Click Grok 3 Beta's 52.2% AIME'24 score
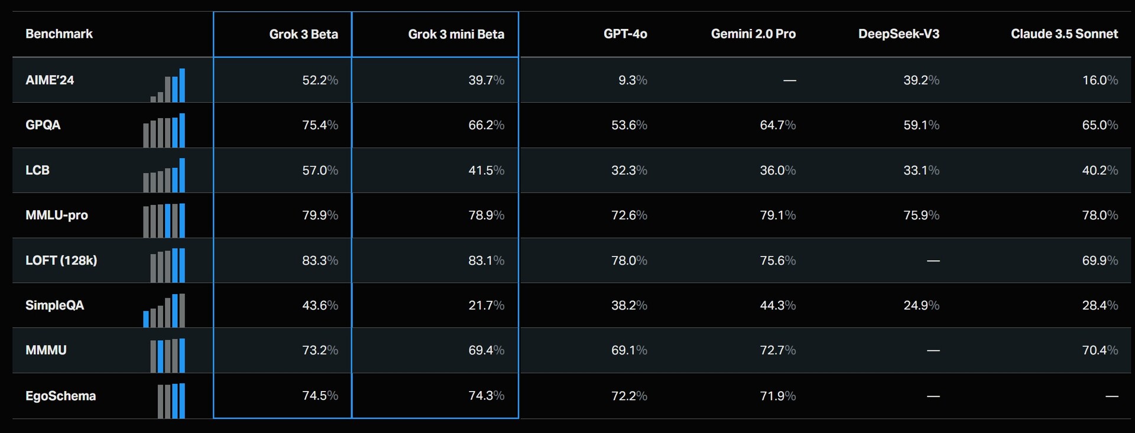 [x=320, y=80]
